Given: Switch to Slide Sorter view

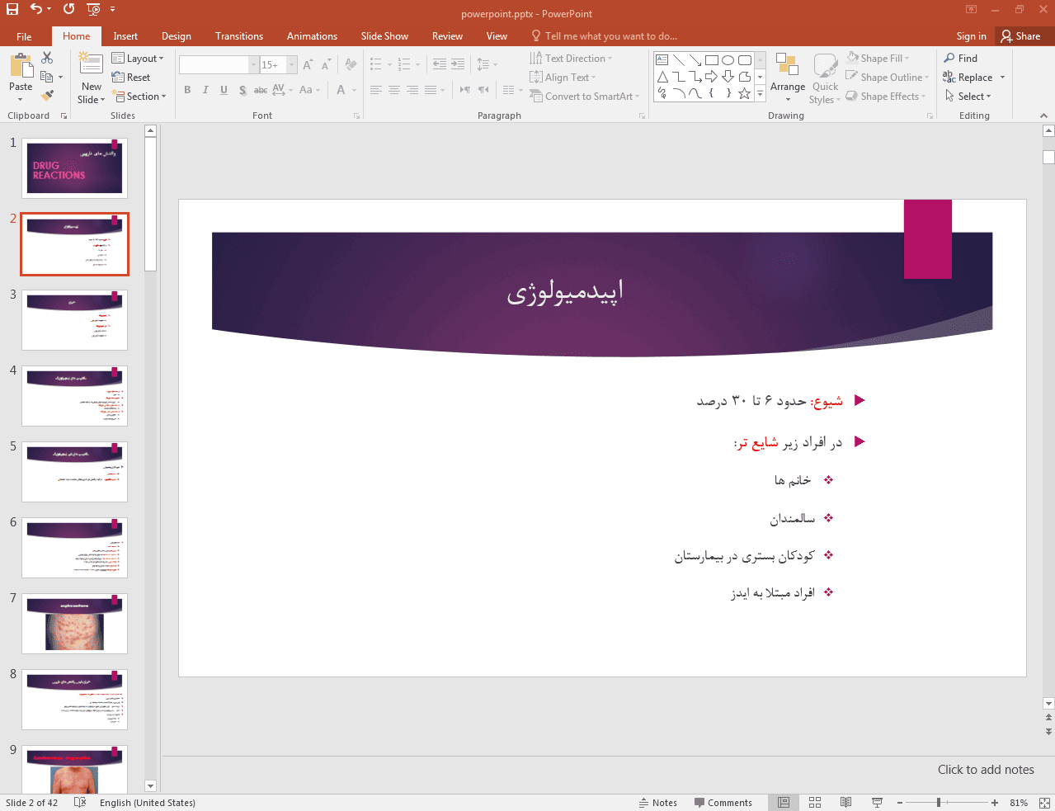Looking at the screenshot, I should pyautogui.click(x=815, y=803).
